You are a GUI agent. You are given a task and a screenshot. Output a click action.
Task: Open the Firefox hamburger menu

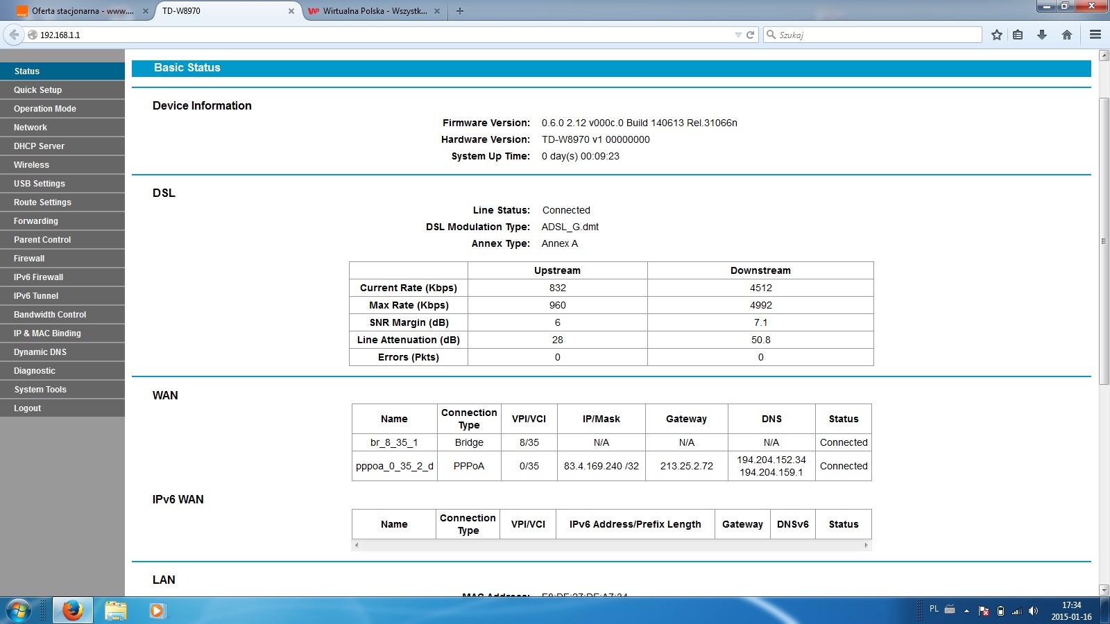[x=1095, y=35]
